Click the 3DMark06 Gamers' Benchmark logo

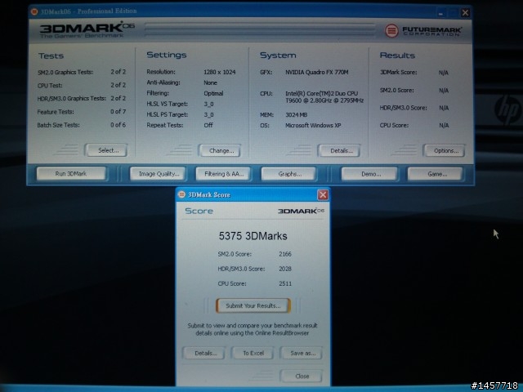point(87,30)
